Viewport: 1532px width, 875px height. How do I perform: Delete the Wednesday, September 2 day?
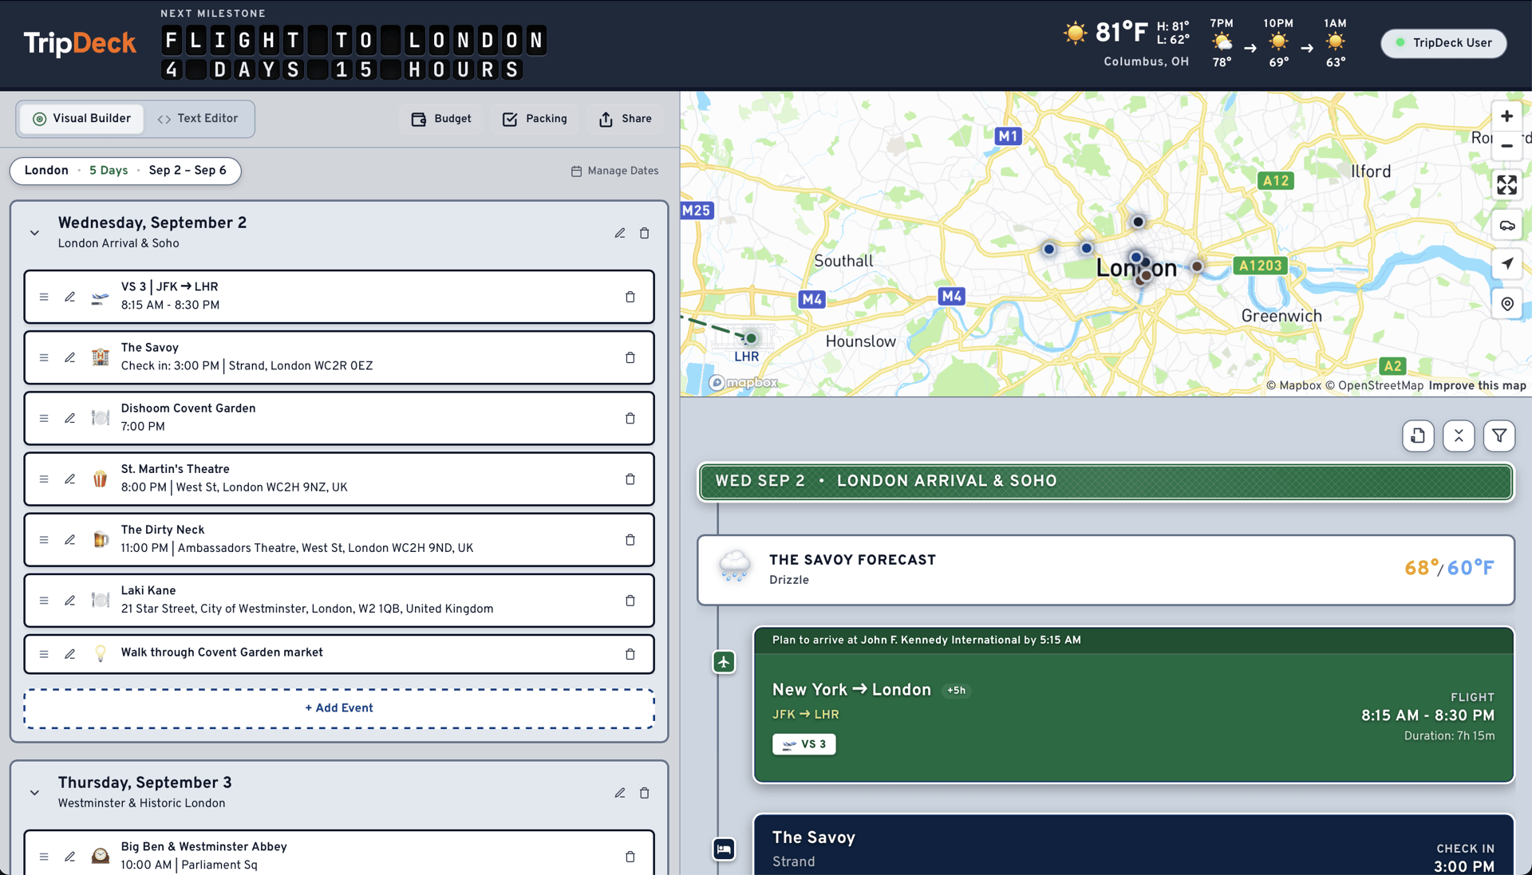645,233
